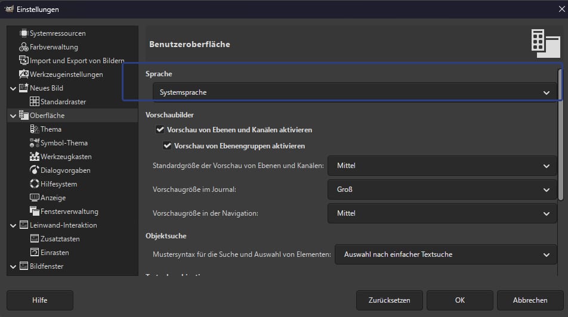The image size is (568, 317).
Task: Click the settings page vertical scrollbar
Action: [560, 135]
